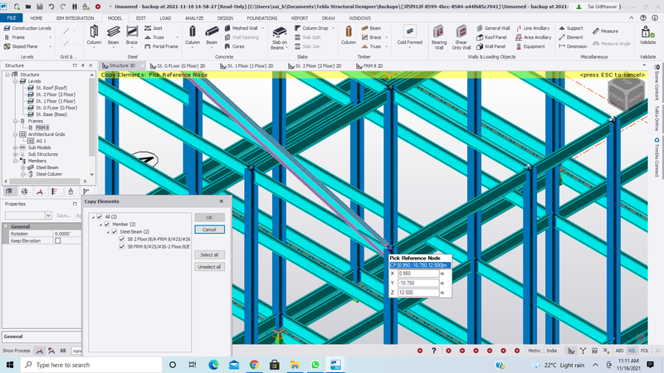The image size is (664, 373).
Task: Click the X coordinate input field
Action: coord(418,274)
